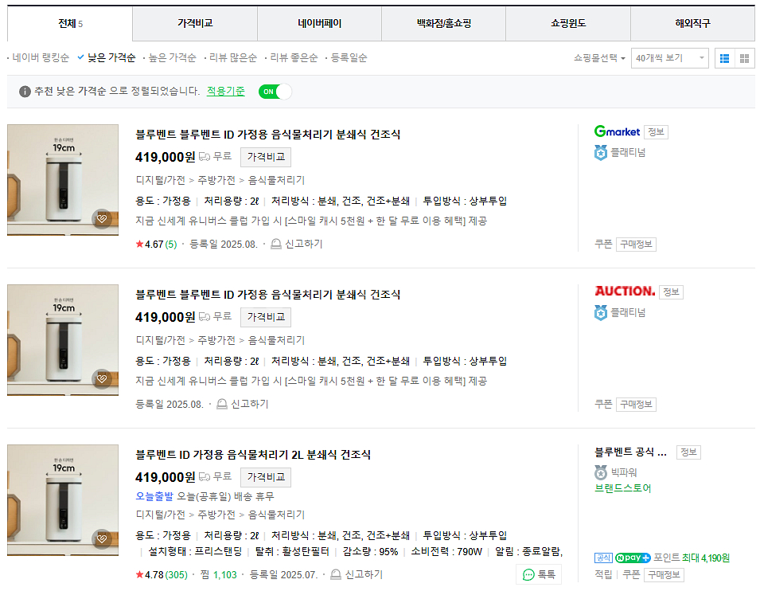Open the third product thumbnail image

pyautogui.click(x=63, y=500)
